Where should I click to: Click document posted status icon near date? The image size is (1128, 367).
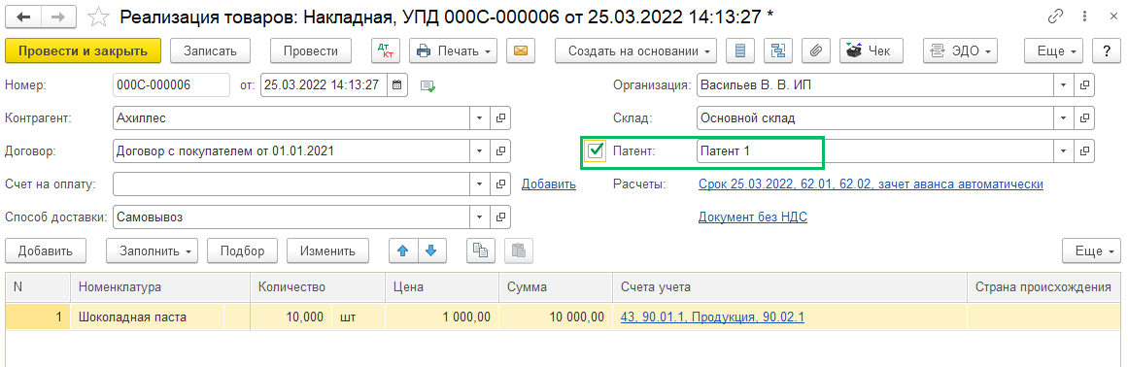(x=428, y=85)
